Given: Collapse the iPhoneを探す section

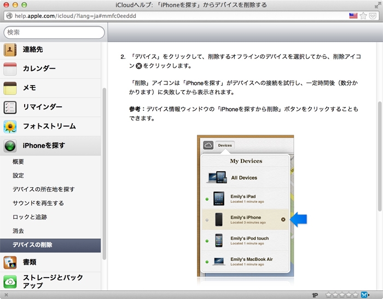Looking at the screenshot, I should [x=44, y=145].
